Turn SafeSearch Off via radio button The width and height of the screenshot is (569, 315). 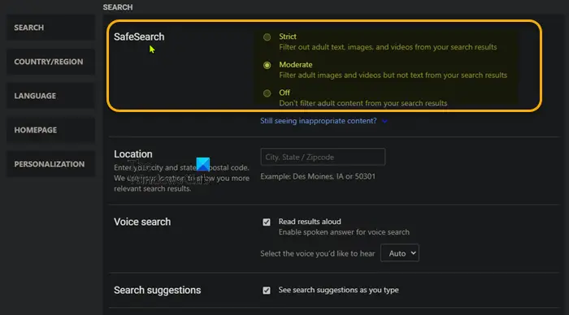[x=267, y=93]
